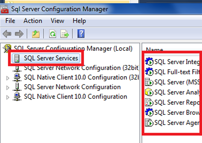Click the SQL Server Reporting Services icon
202x143 pixels.
[149, 102]
